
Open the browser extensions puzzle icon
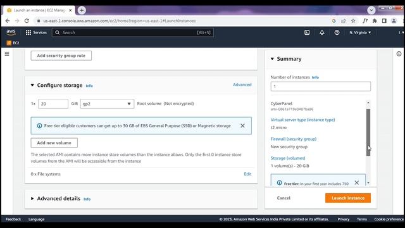(375, 21)
